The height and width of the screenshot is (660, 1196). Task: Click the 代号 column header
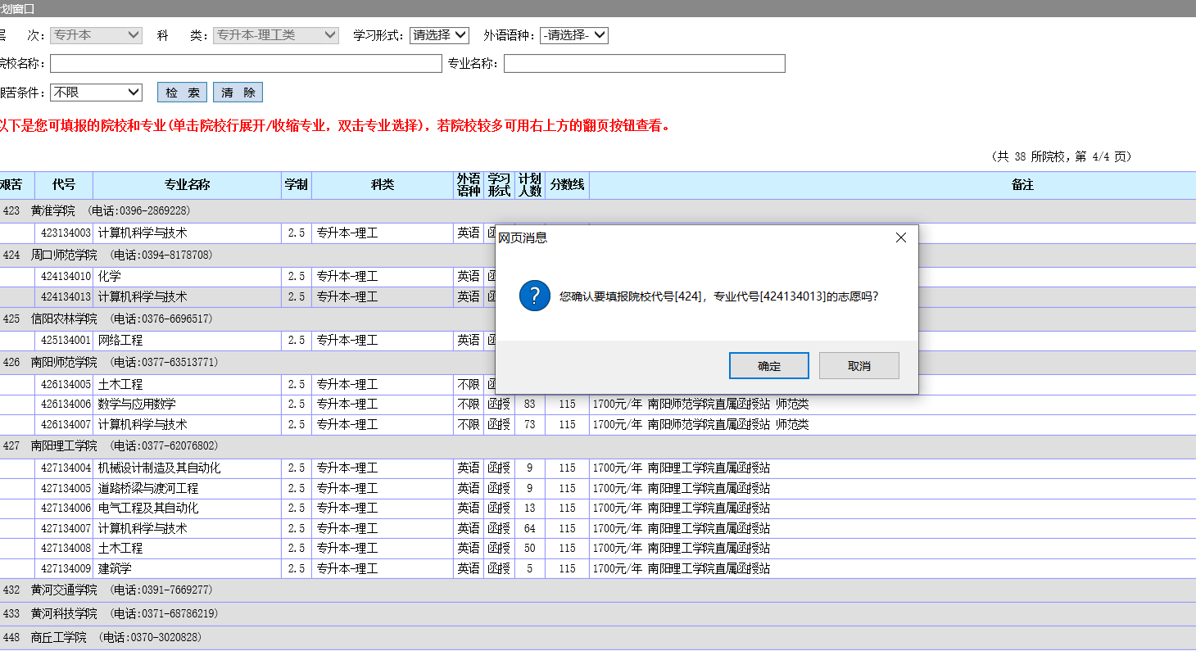click(64, 185)
